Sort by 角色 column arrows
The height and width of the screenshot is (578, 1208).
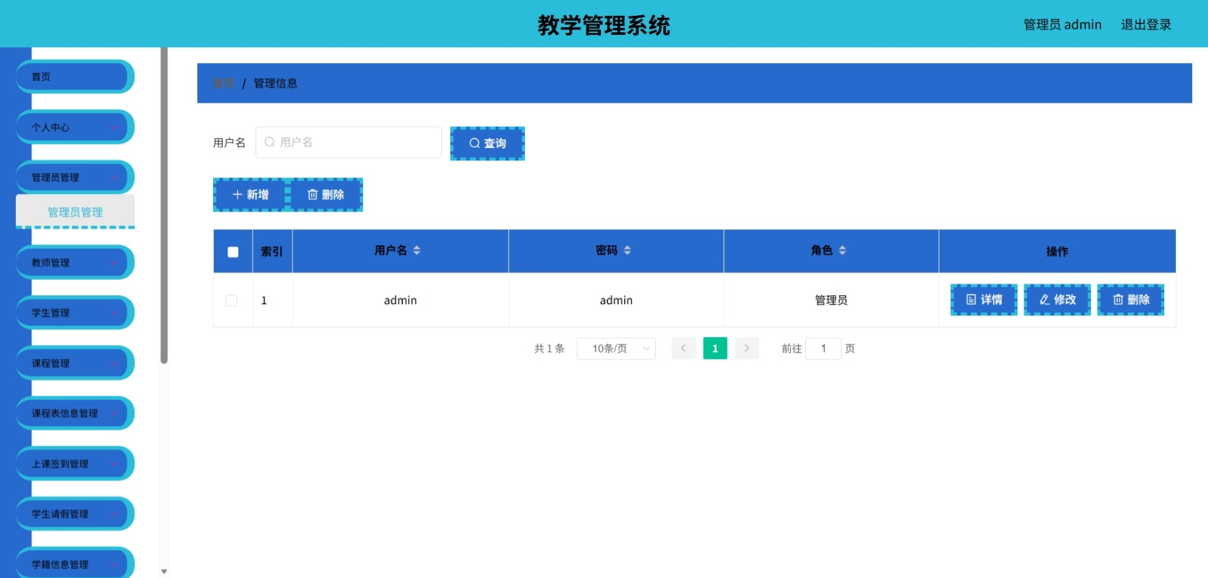(842, 250)
